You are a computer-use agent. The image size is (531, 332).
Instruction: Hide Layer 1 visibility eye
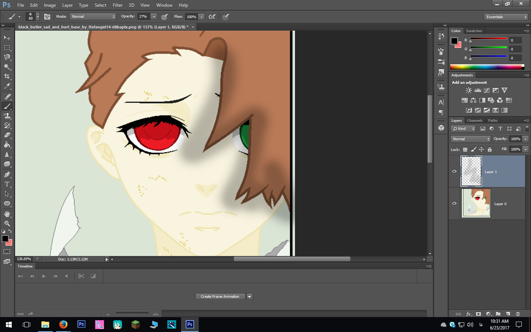(454, 171)
